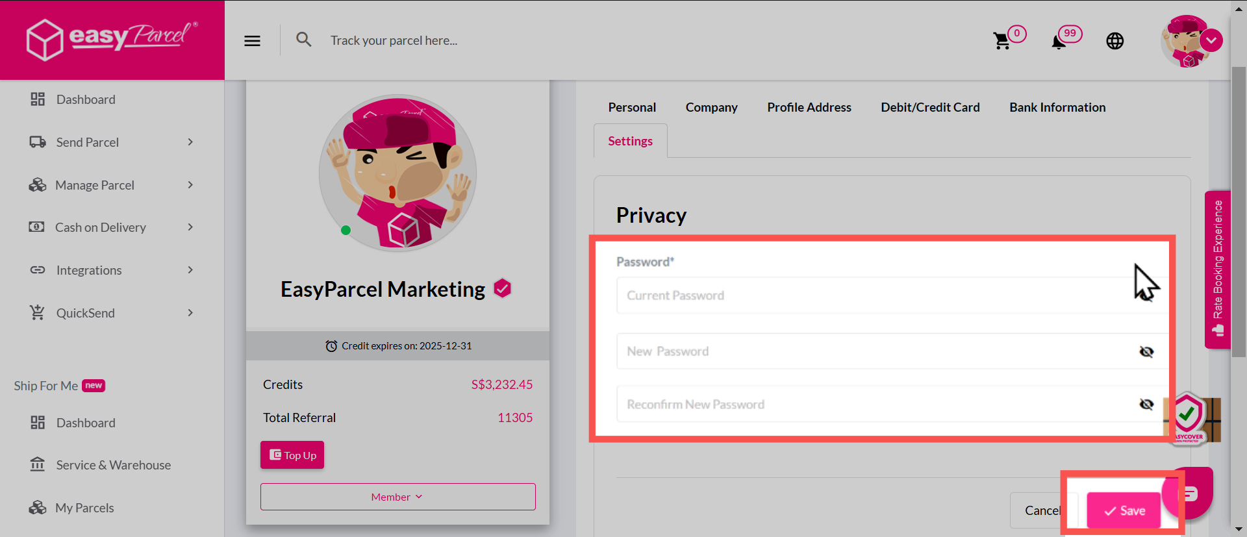Click the Credits amount S$3,232.45

click(501, 384)
